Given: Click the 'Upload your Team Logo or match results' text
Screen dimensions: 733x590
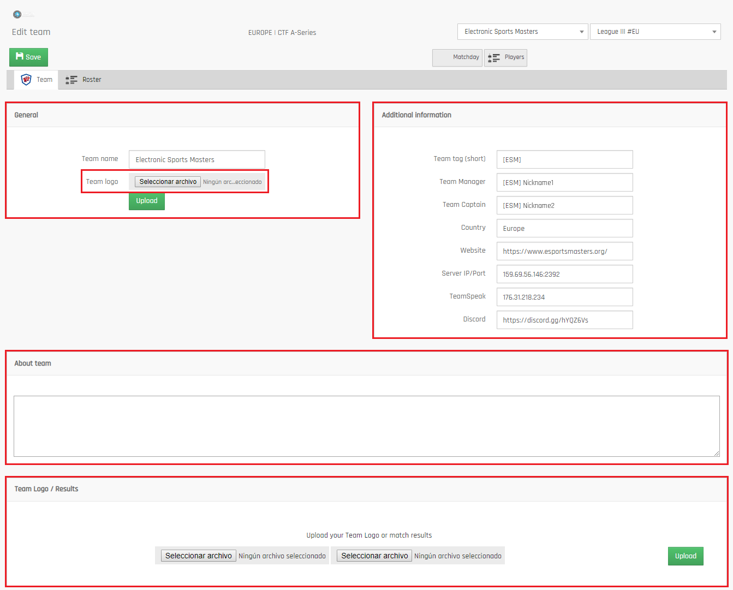Looking at the screenshot, I should coord(369,535).
